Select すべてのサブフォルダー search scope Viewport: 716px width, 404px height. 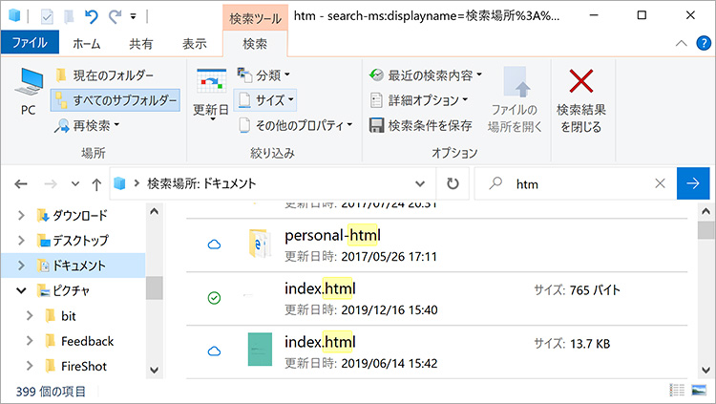[116, 99]
